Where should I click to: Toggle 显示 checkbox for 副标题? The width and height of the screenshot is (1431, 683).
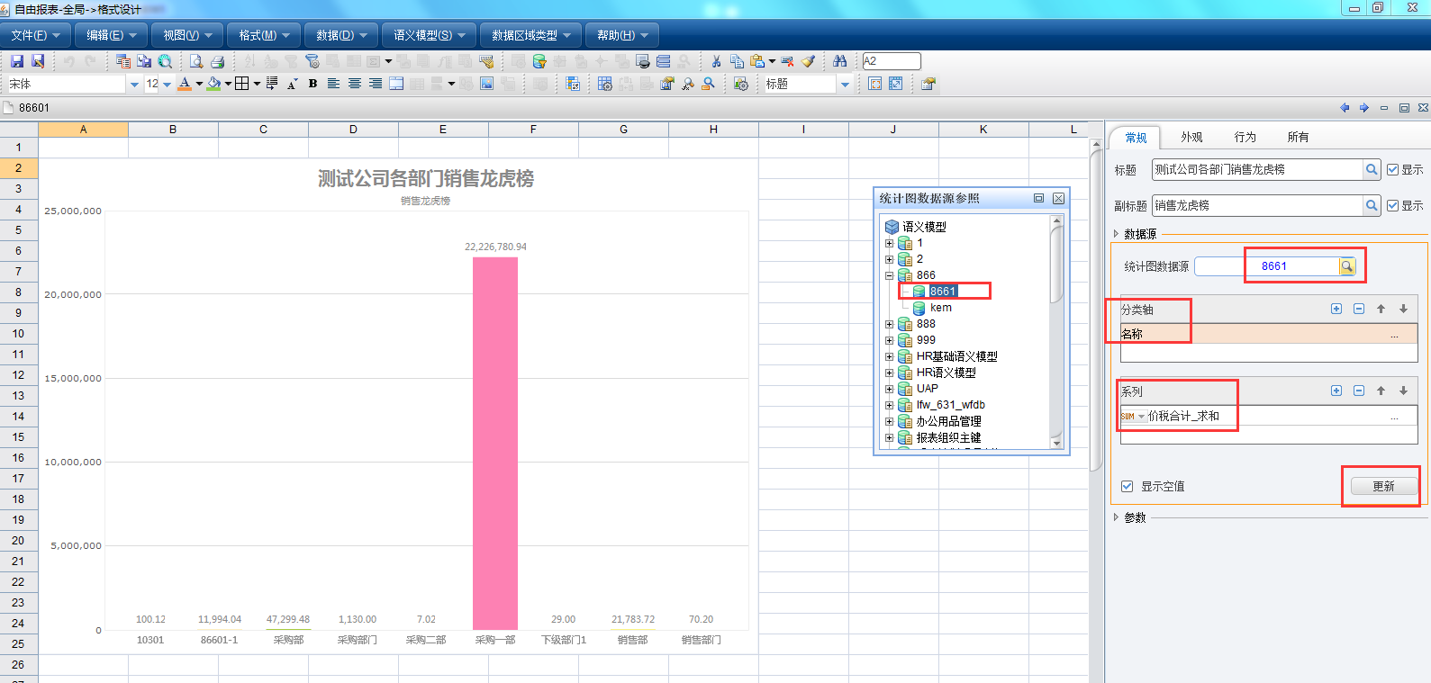click(1393, 205)
